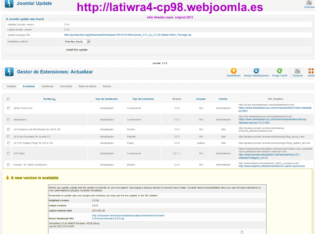Check the Module - KC Admin QuickIcons checkbox
Viewport: 315px width, 234px height.
(8, 164)
